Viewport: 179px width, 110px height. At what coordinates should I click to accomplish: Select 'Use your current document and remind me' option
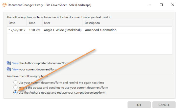15,82
